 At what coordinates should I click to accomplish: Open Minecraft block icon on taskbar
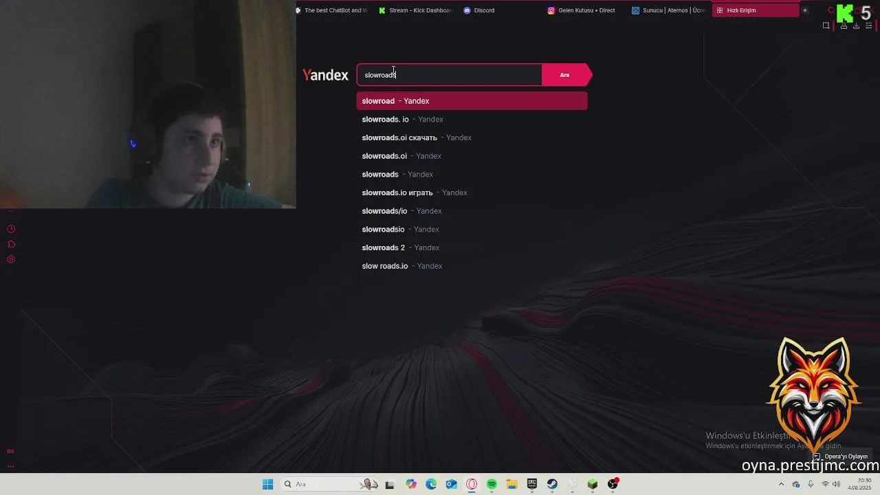(593, 484)
